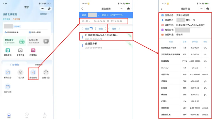Open the 门诊交费 icon under 门诊服务

coord(20,74)
